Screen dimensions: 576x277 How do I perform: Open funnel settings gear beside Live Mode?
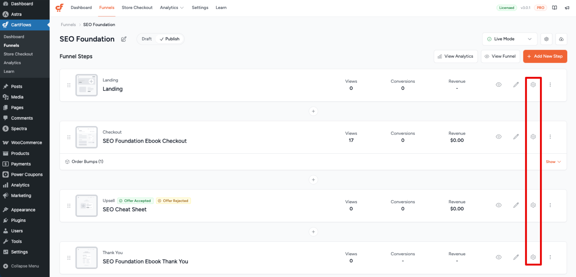point(546,39)
